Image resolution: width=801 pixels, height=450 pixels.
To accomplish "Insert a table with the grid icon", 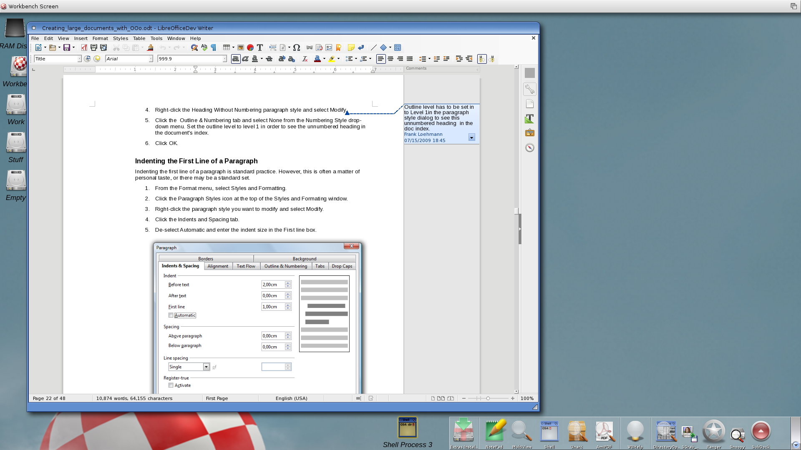I will [x=227, y=47].
